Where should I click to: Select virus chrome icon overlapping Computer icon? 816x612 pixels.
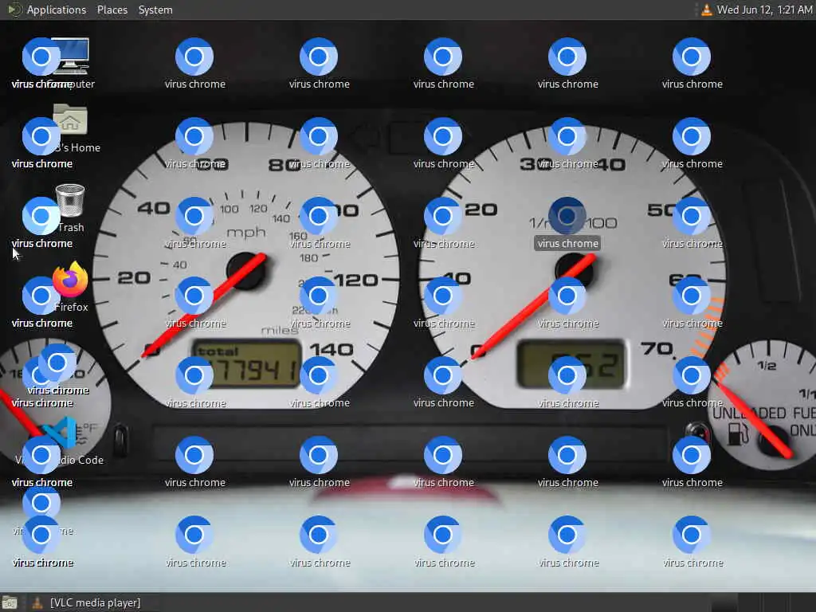point(41,57)
